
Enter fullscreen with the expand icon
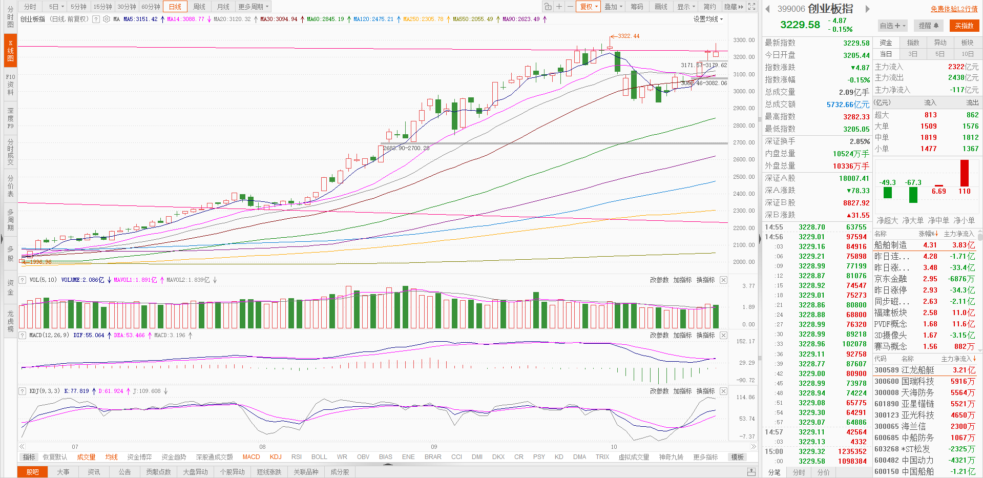[751, 7]
